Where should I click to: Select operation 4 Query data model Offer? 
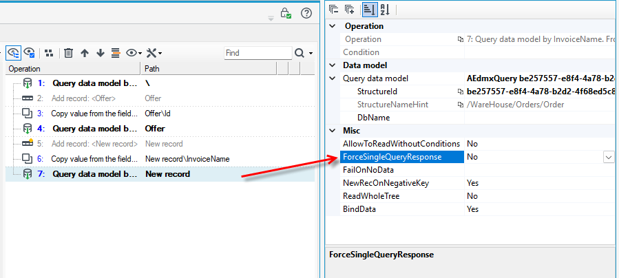coord(160,129)
